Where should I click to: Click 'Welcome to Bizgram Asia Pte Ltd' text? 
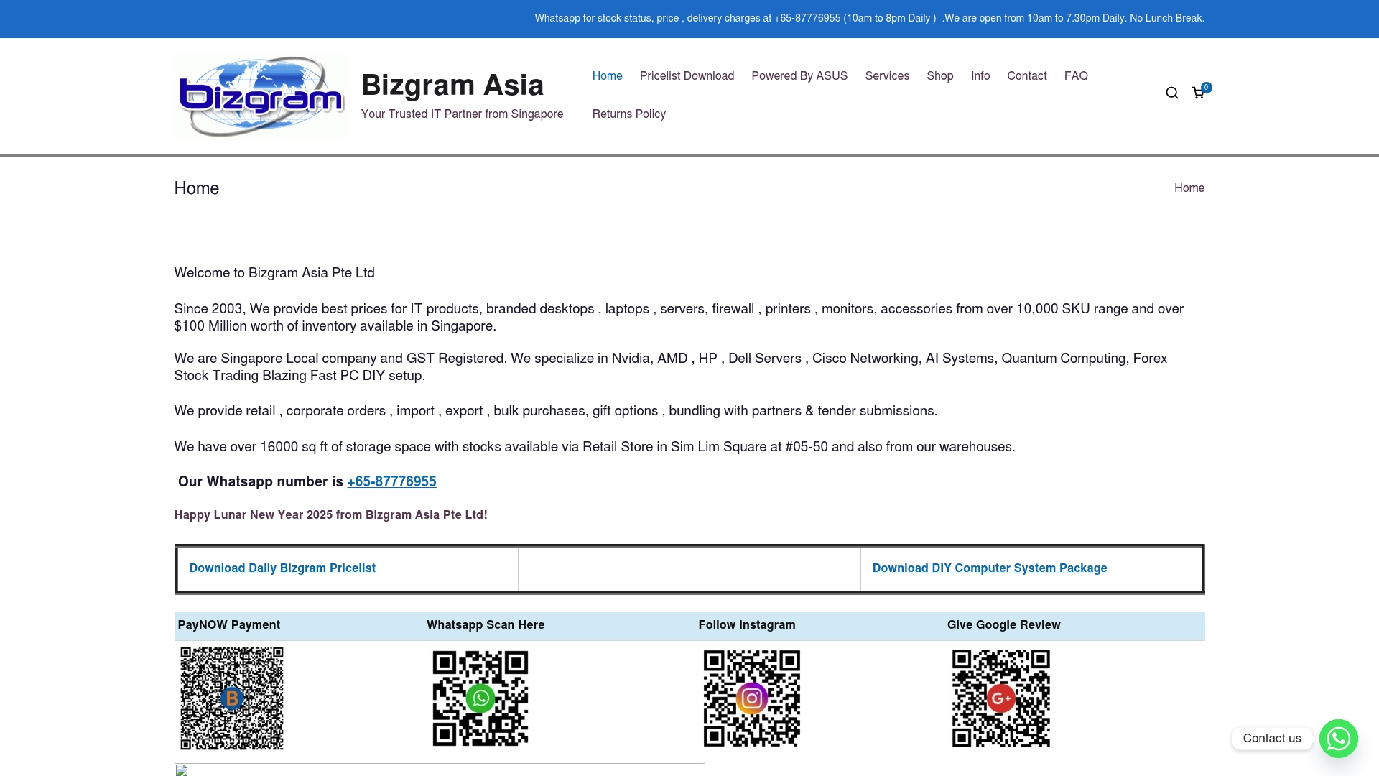point(274,272)
